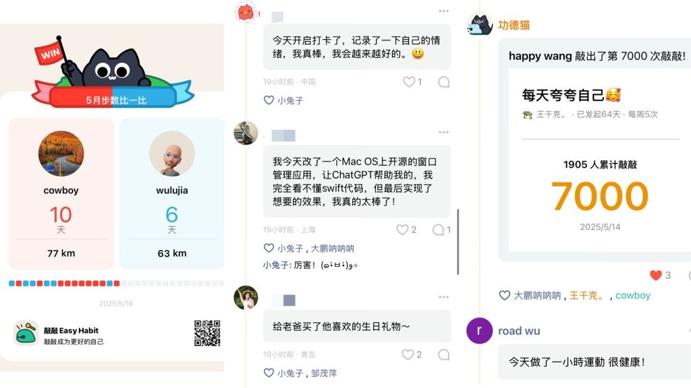The image size is (691, 388).
Task: Open the three-dot menu on the birthday gift post
Action: click(444, 297)
